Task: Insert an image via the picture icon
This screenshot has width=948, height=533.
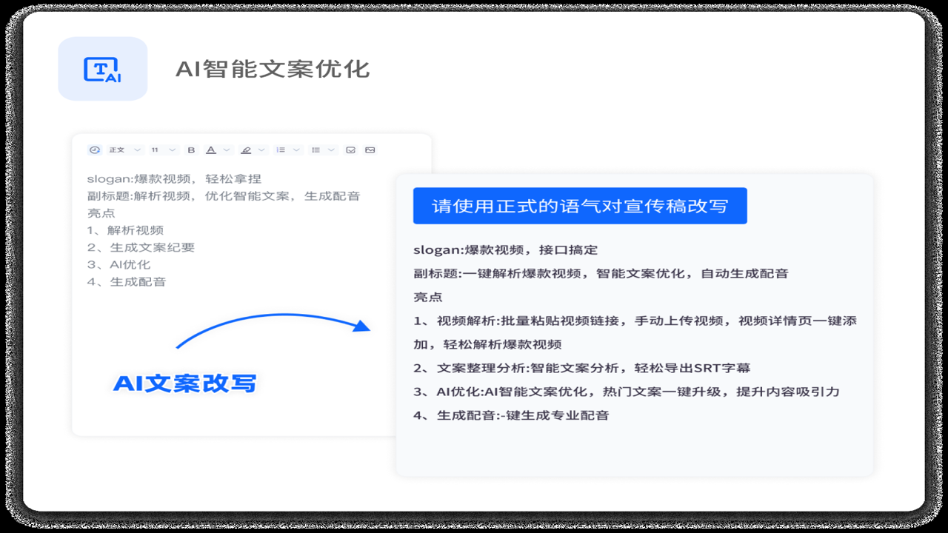Action: pos(370,150)
